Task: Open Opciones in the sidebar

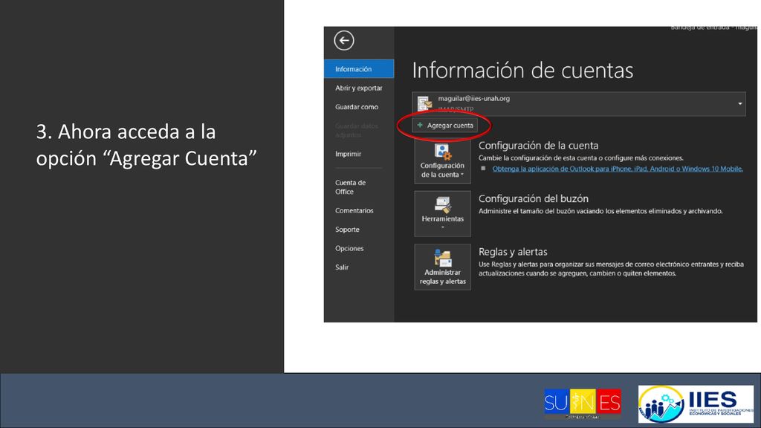Action: 349,248
